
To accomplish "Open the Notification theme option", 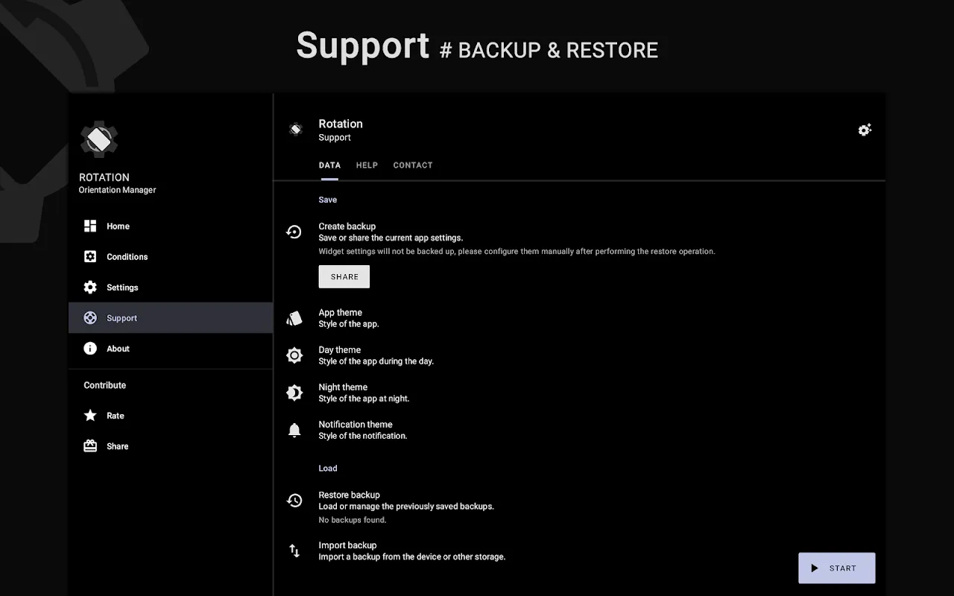I will pos(580,430).
